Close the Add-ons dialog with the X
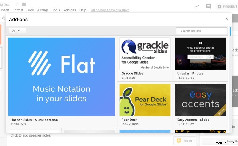The width and height of the screenshot is (238, 146). (227, 19)
